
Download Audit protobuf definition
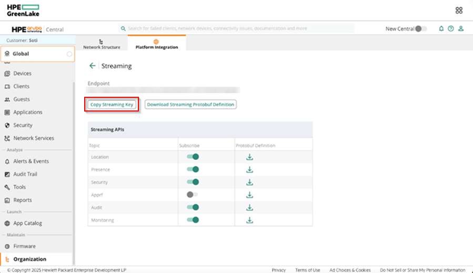pos(249,208)
